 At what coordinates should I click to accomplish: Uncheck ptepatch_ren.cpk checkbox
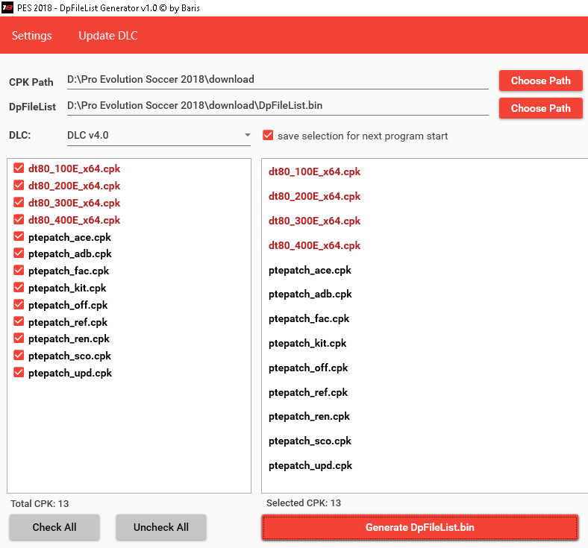coord(19,338)
